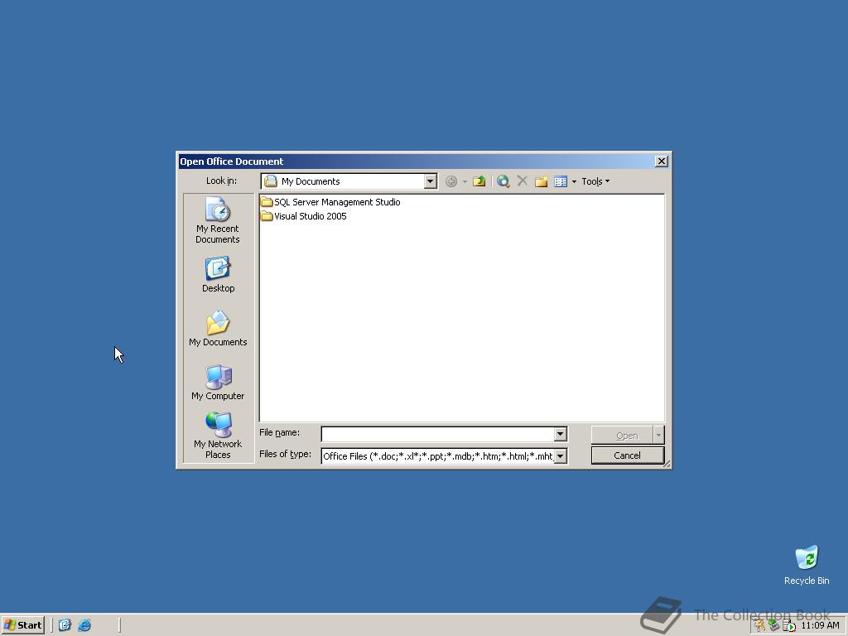
Task: Click the dialog resize grip corner
Action: coord(667,464)
